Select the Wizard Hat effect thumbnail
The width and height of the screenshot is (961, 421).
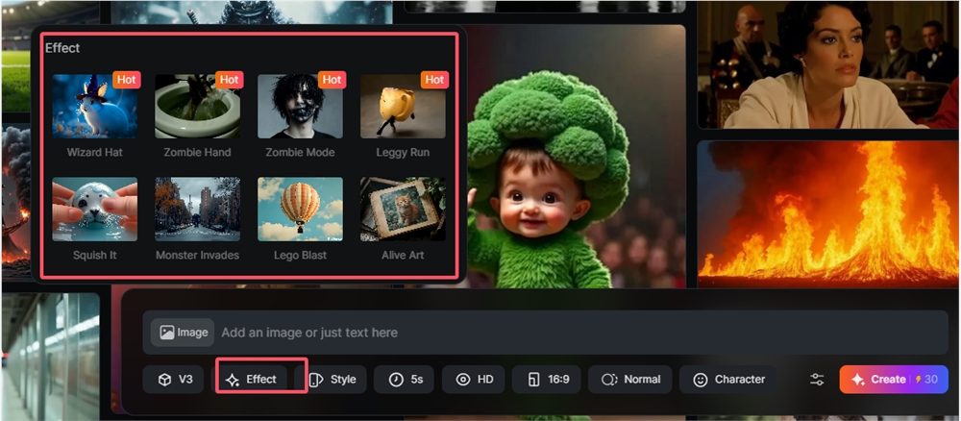94,107
